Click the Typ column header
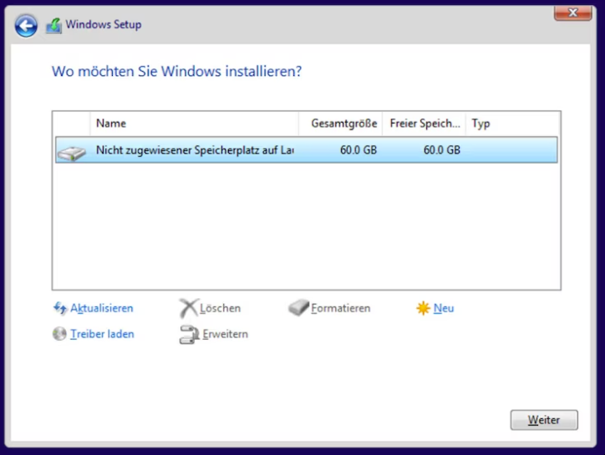 [x=513, y=124]
